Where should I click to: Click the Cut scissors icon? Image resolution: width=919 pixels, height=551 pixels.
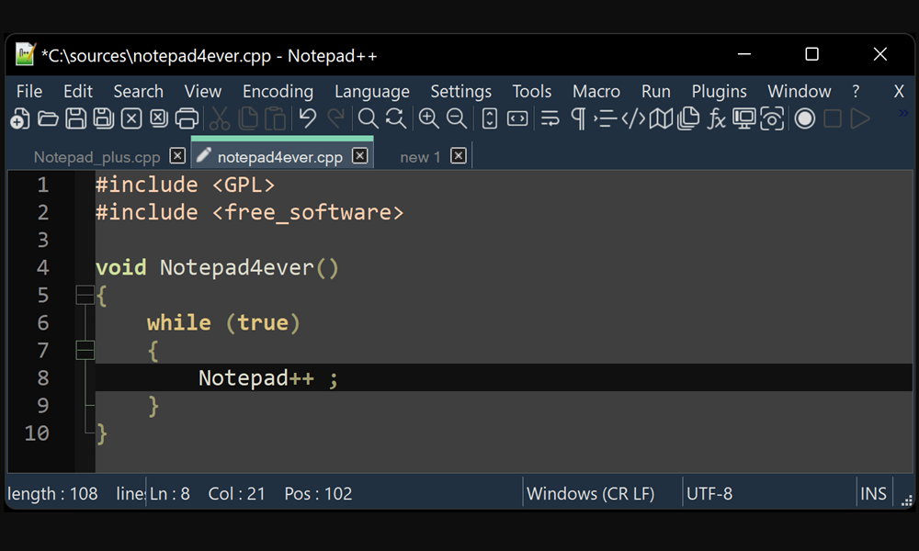(x=220, y=118)
